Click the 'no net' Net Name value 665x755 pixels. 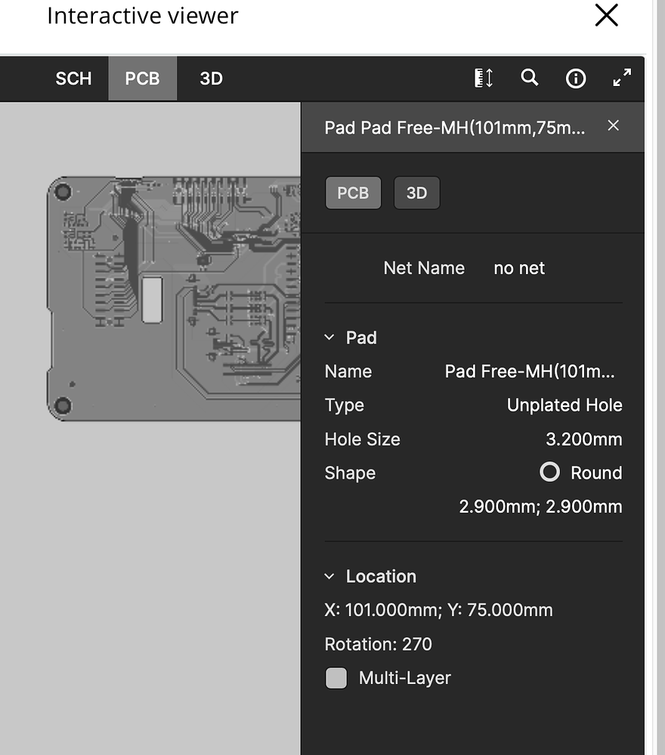[x=519, y=268]
